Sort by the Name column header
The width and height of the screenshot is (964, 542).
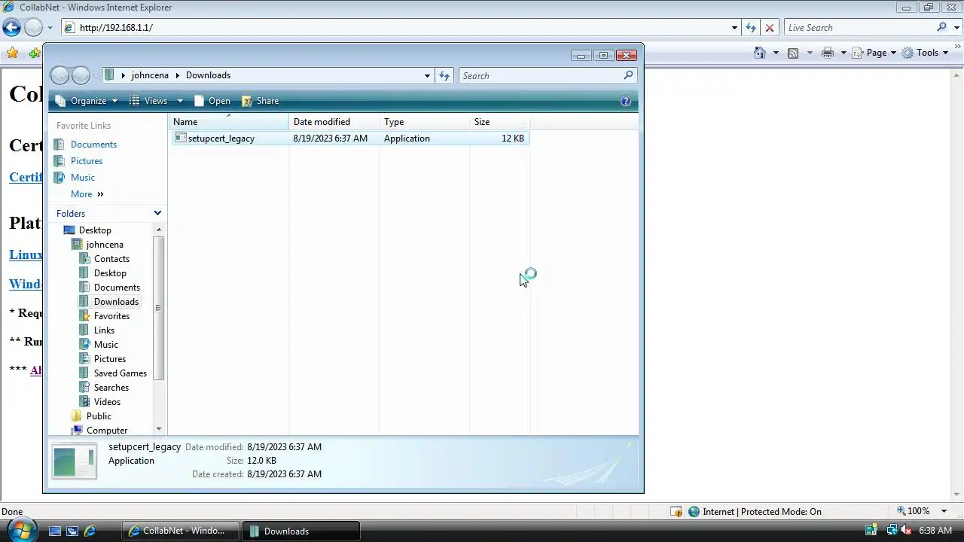[229, 122]
